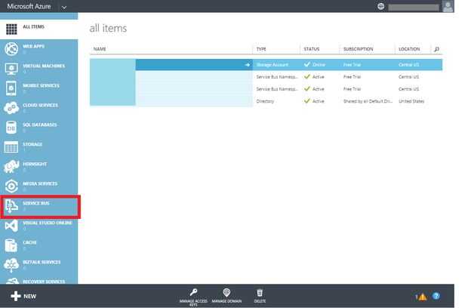Sort by the LOCATION column header
This screenshot has width=468, height=308.
tap(409, 49)
